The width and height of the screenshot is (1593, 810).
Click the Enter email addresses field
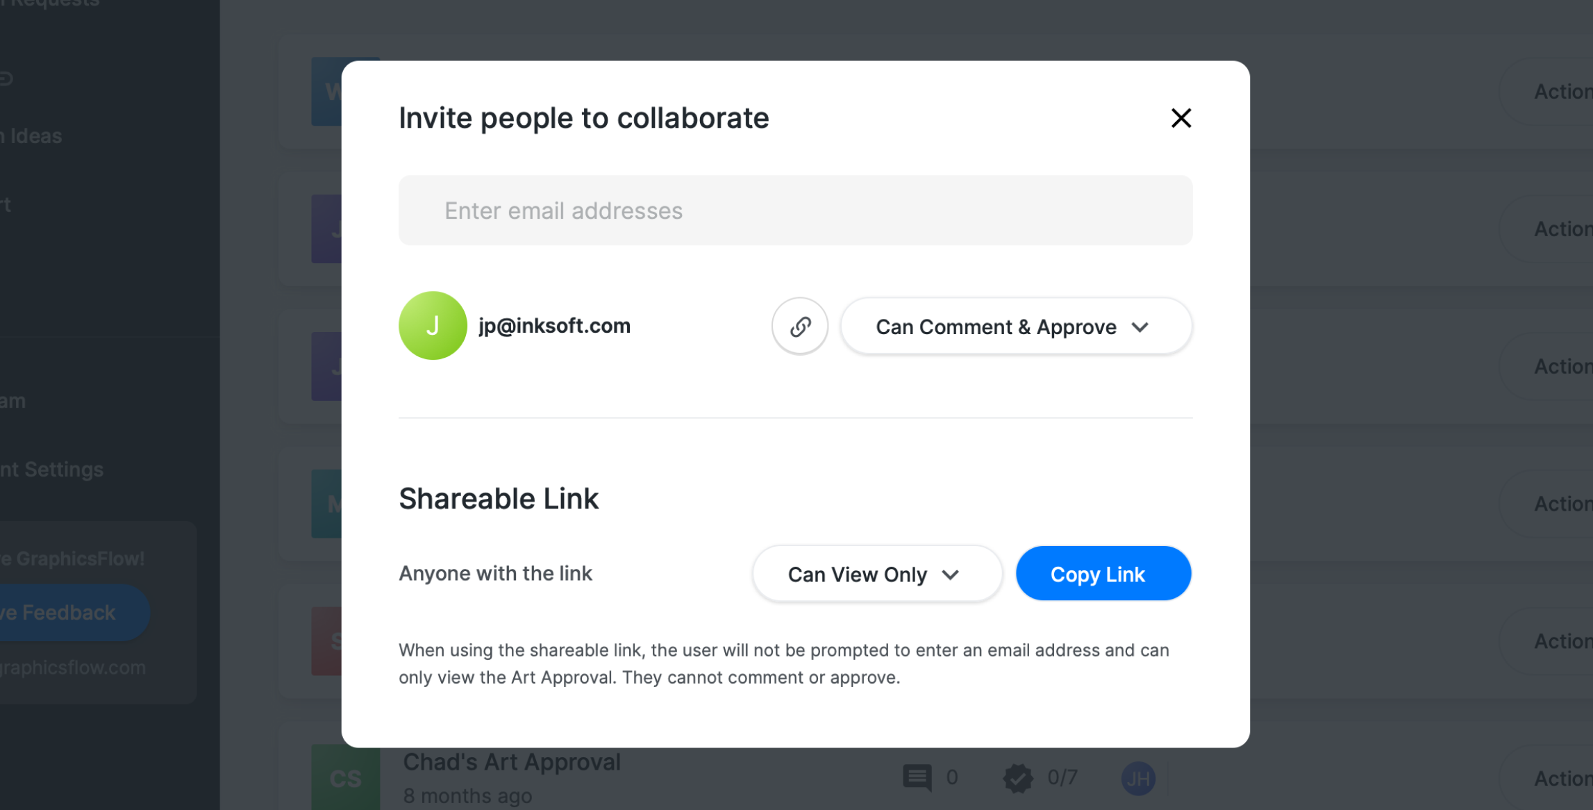tap(795, 210)
